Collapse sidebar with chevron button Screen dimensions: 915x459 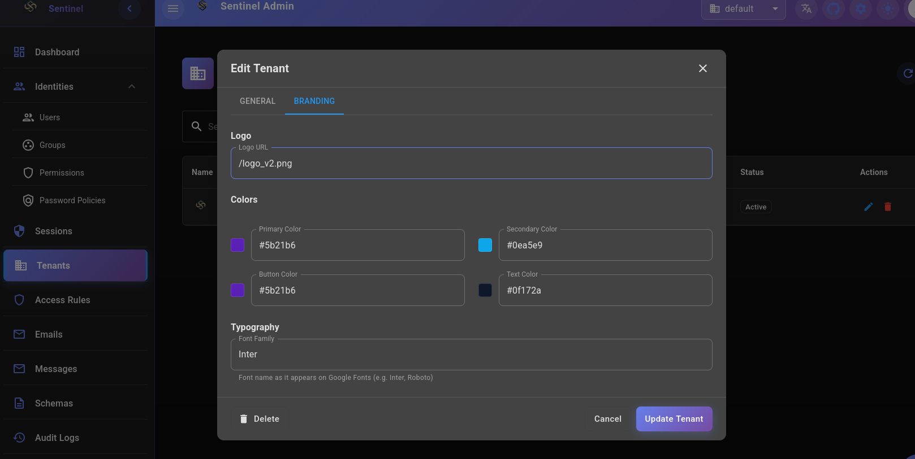[130, 8]
